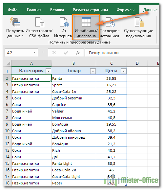Screen dimensions: 163x190
Task: Click the formula bar containing Газир.напитки
Action: (122, 53)
